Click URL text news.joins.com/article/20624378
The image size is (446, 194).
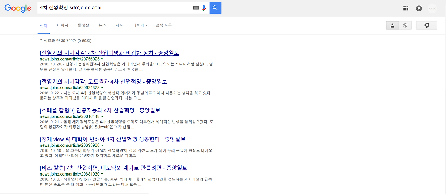70,88
